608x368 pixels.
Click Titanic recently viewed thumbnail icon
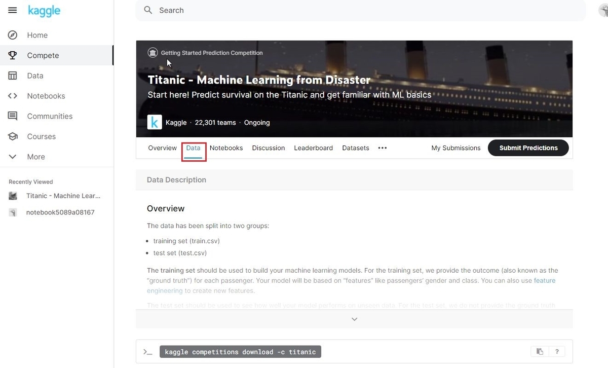13,196
